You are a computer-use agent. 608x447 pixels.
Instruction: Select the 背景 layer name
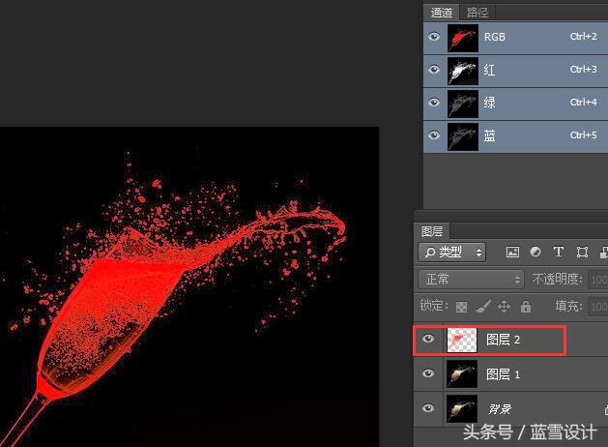(x=500, y=409)
